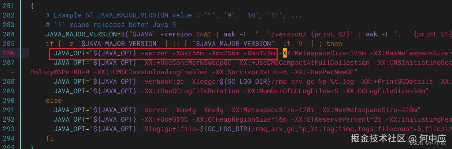Click line number 281 in the gutter
This screenshot has width=452, height=149.
tap(8, 6)
